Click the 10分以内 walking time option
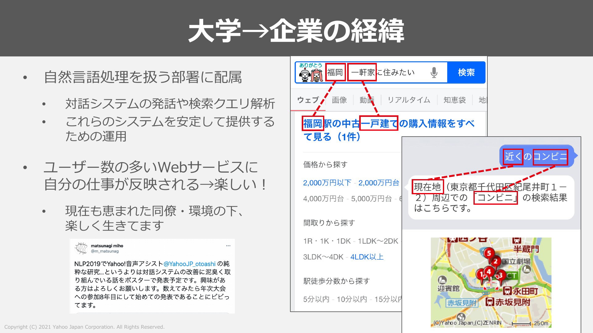 pos(352,299)
